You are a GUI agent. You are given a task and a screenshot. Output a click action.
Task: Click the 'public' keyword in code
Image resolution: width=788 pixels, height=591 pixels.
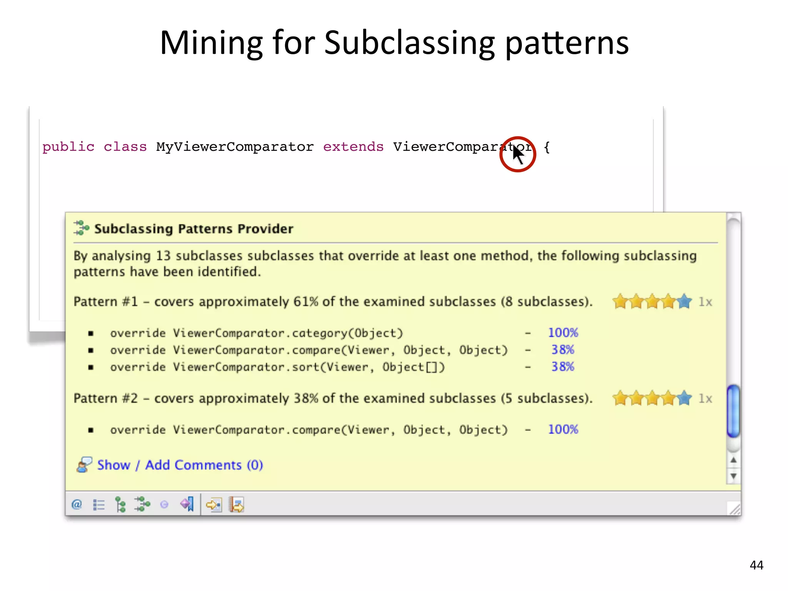68,147
